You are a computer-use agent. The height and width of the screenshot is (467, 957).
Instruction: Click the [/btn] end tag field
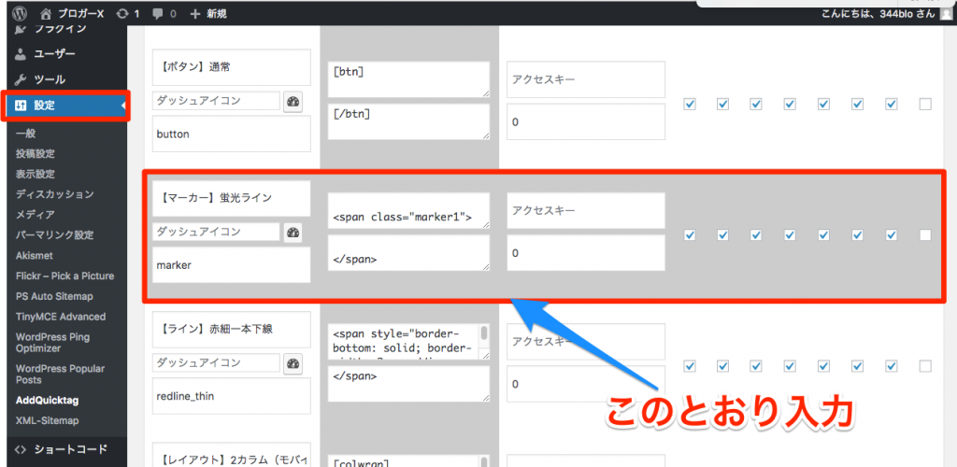pos(408,122)
